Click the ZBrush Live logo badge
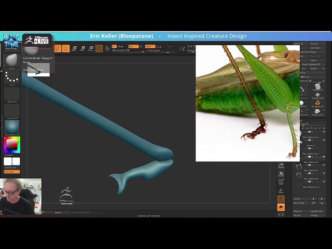 pyautogui.click(x=37, y=40)
